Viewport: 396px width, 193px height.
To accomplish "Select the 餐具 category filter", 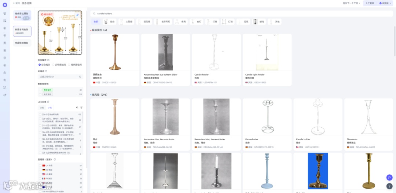I will [x=180, y=22].
